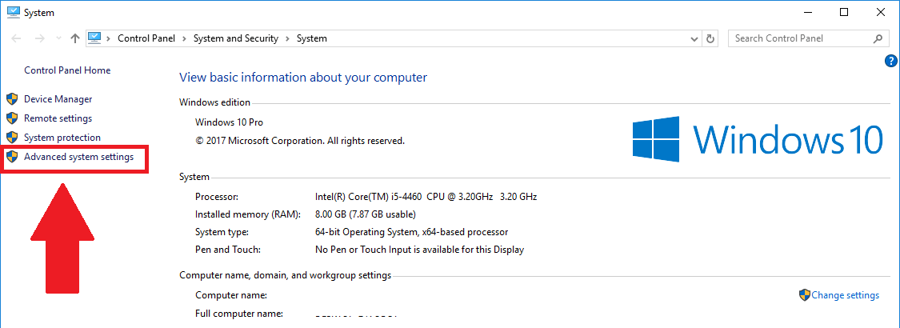
Task: Click the Intel Core i5-4460 processor value
Action: (x=426, y=197)
